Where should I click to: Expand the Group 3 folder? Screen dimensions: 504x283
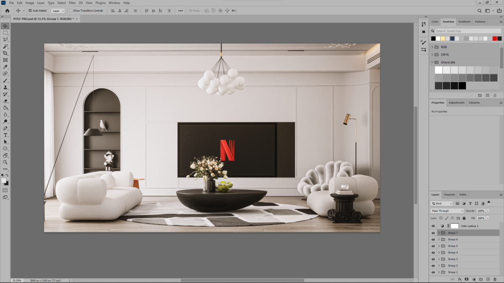(439, 259)
